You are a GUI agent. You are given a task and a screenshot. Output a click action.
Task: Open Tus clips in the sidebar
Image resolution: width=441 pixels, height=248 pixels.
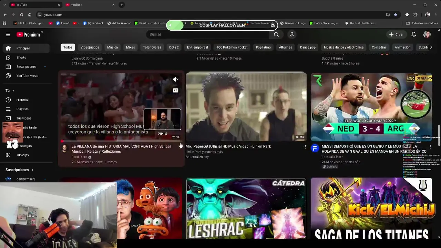click(27, 155)
